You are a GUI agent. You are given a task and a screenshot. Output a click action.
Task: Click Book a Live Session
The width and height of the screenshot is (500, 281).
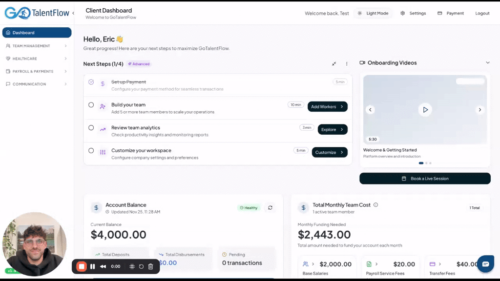[x=425, y=178]
